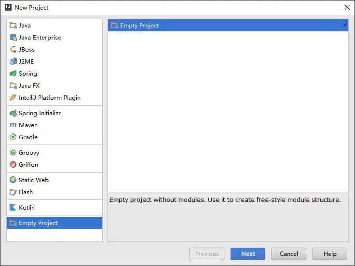Viewport: 355px width, 266px height.
Task: Click the Cancel button
Action: tap(289, 254)
